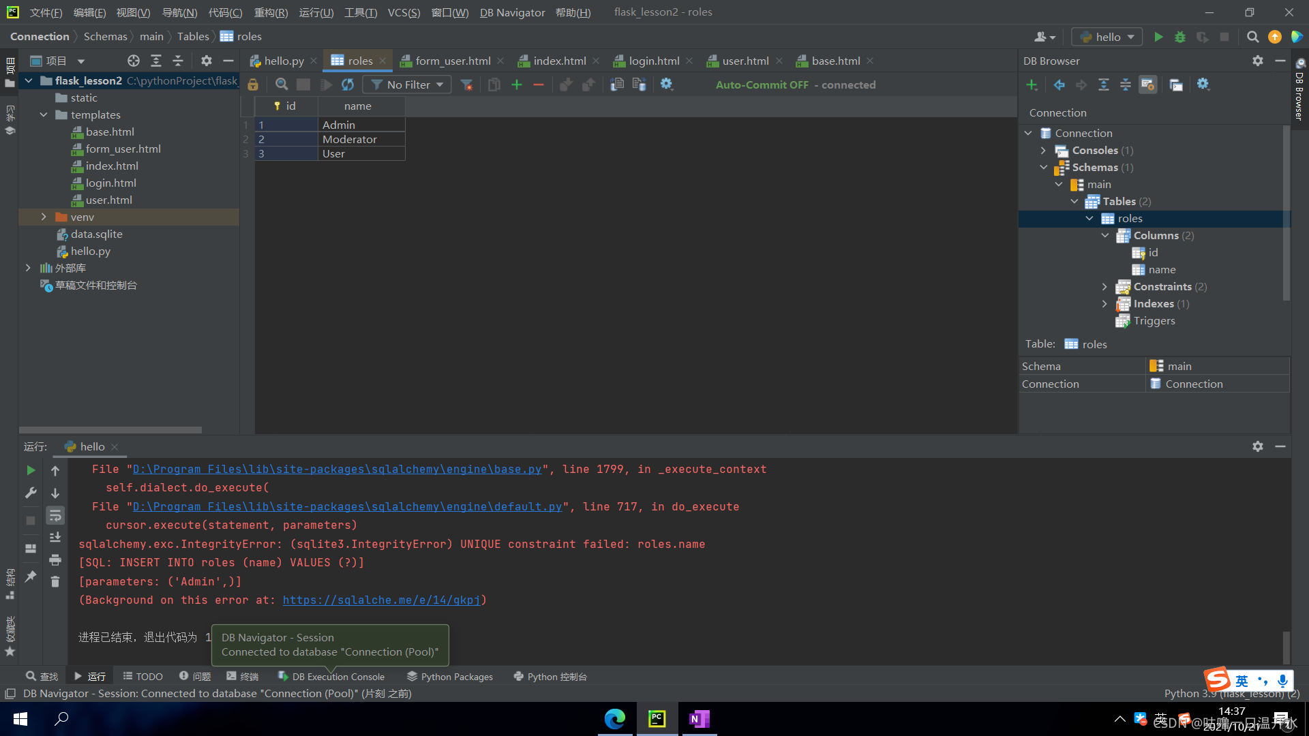Image resolution: width=1309 pixels, height=736 pixels.
Task: Open sqlalche.me error background link
Action: tap(381, 600)
